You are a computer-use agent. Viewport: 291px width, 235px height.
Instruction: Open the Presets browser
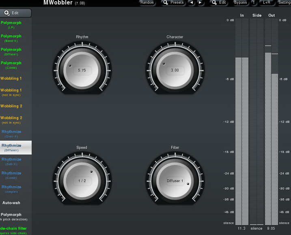[173, 2]
